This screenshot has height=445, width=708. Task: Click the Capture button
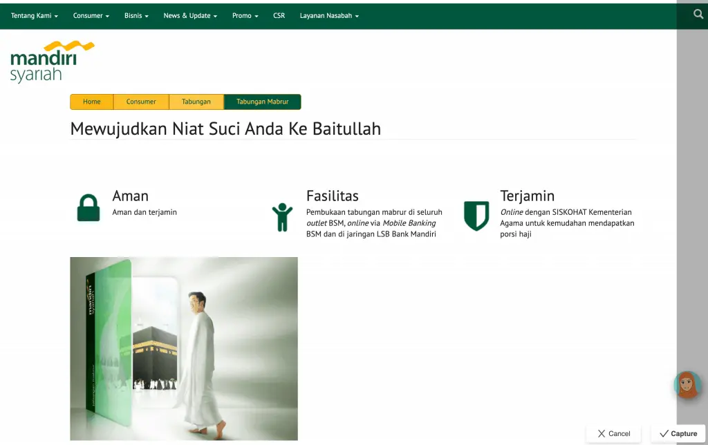point(678,433)
